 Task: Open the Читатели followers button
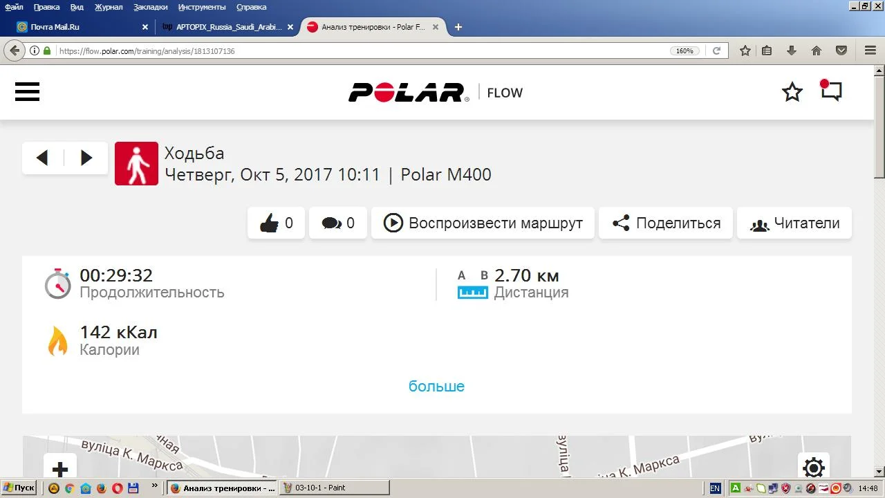coord(794,223)
